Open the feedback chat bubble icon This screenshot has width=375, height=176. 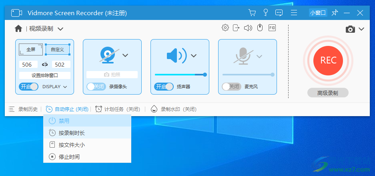tap(279, 13)
